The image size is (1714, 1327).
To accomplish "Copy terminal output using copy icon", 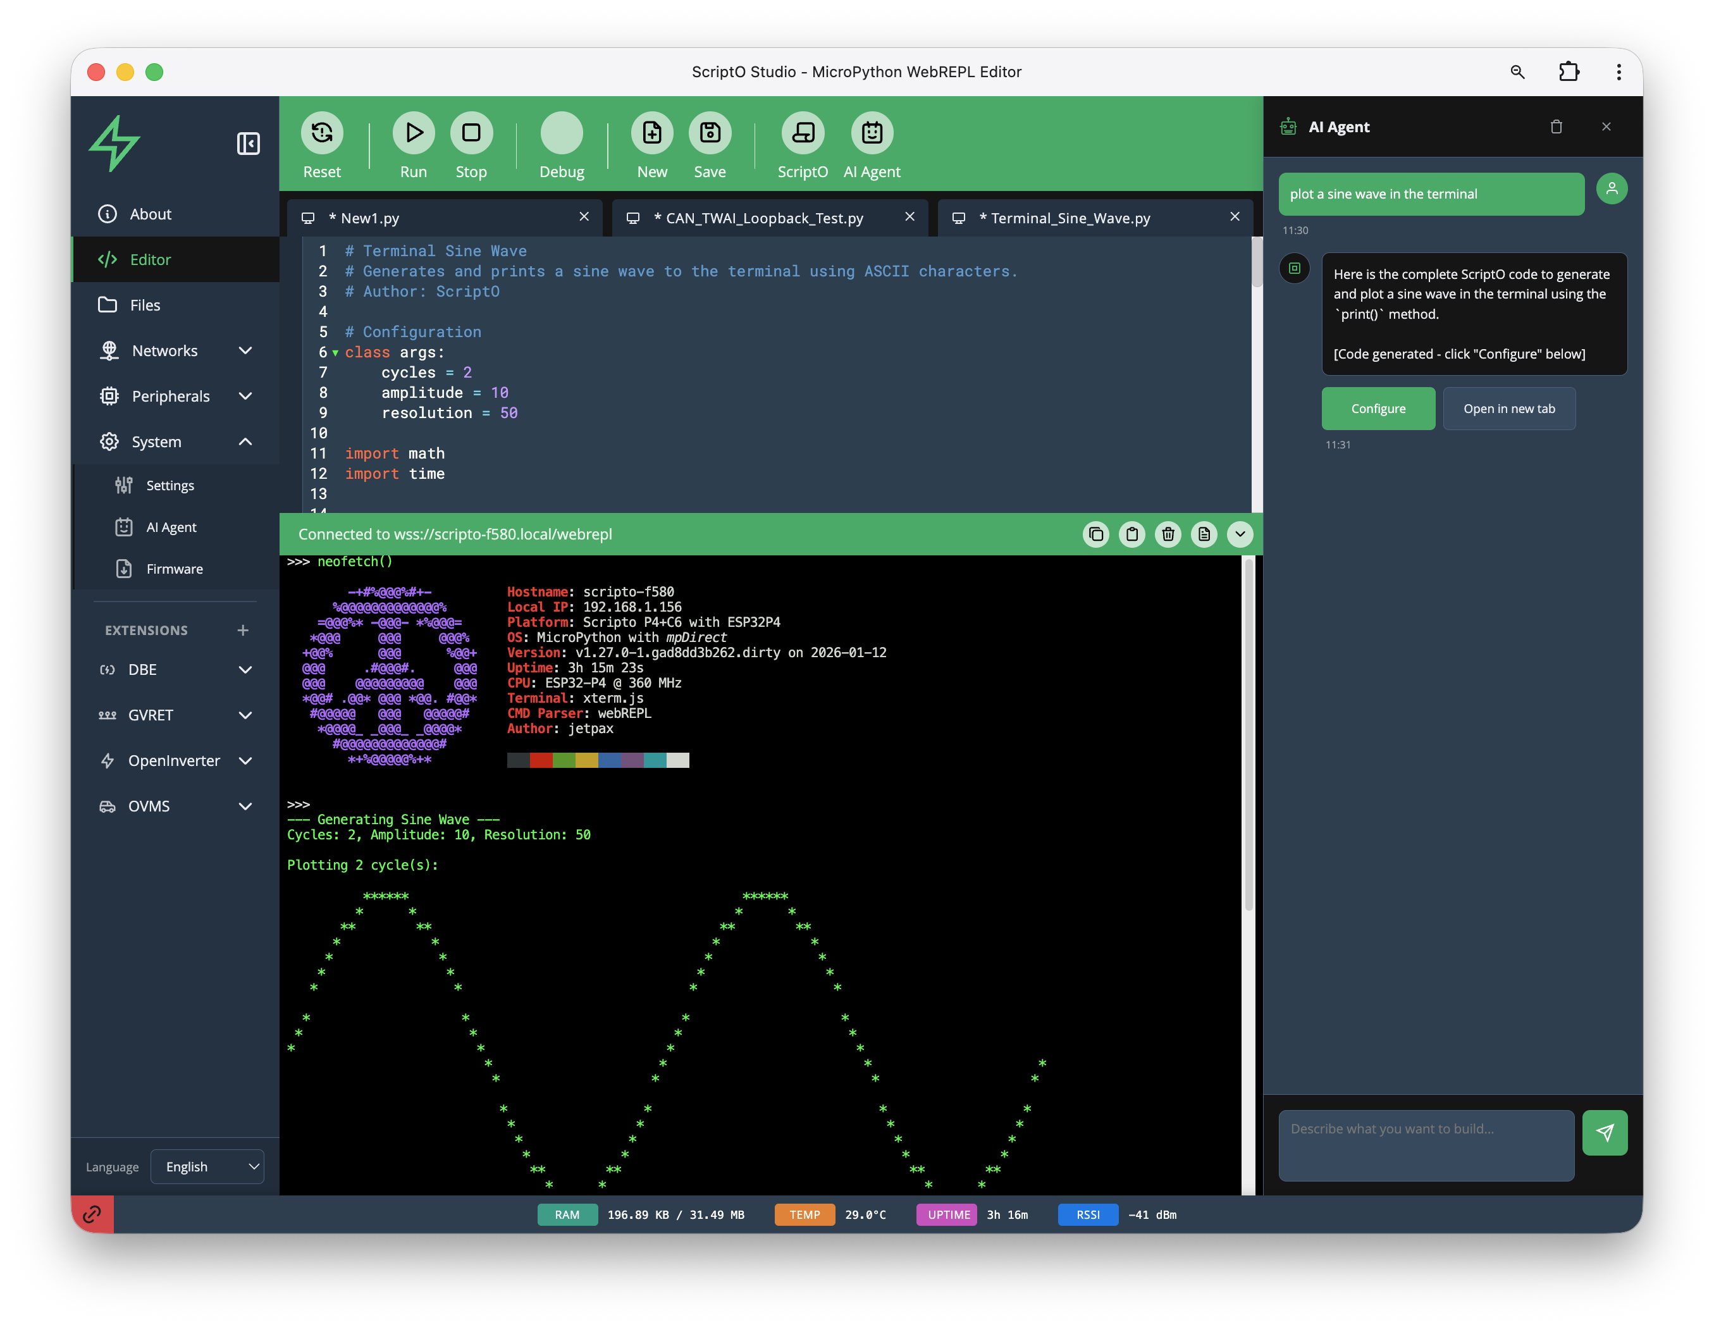I will 1095,534.
